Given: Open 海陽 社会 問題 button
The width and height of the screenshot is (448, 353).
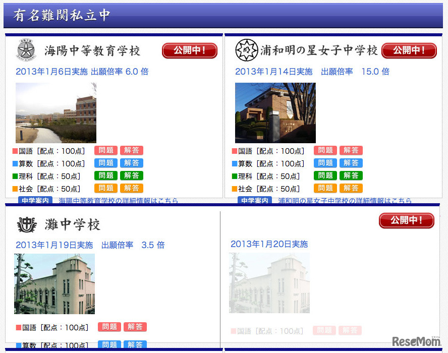Looking at the screenshot, I should pos(106,188).
